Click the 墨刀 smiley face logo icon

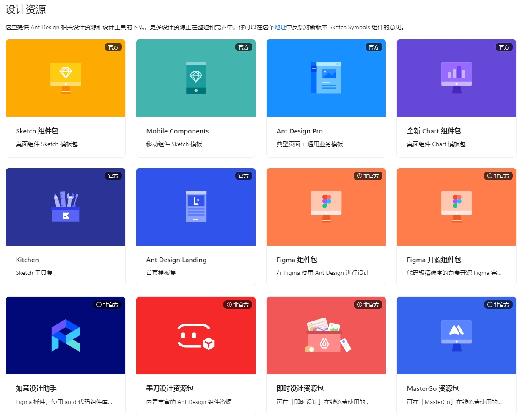pos(196,336)
